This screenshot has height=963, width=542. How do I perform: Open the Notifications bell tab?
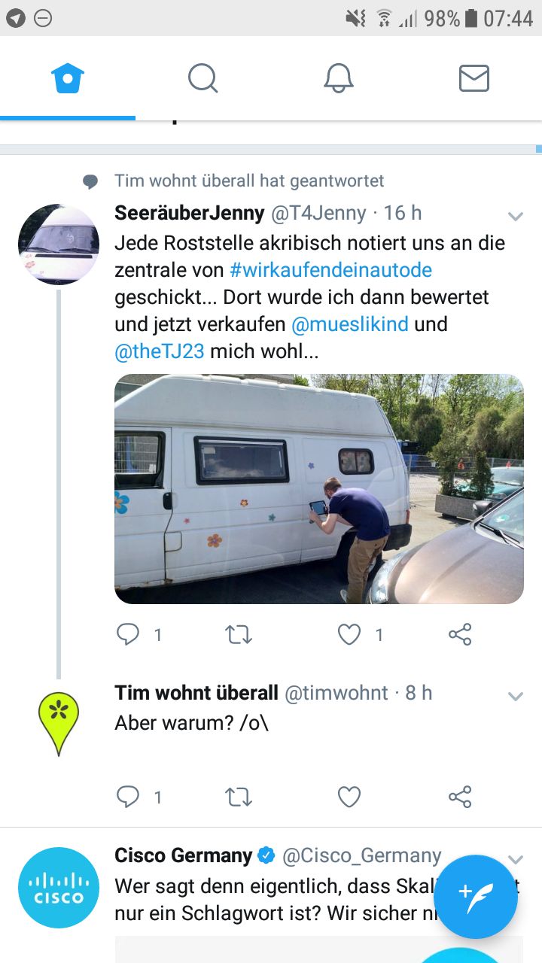[x=339, y=78]
